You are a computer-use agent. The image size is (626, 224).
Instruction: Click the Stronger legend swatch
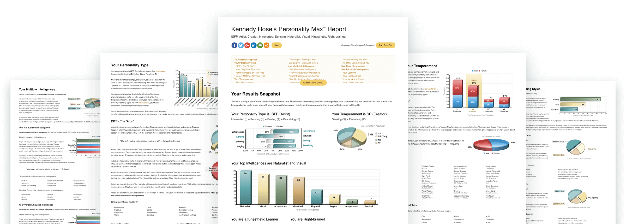click(264, 126)
